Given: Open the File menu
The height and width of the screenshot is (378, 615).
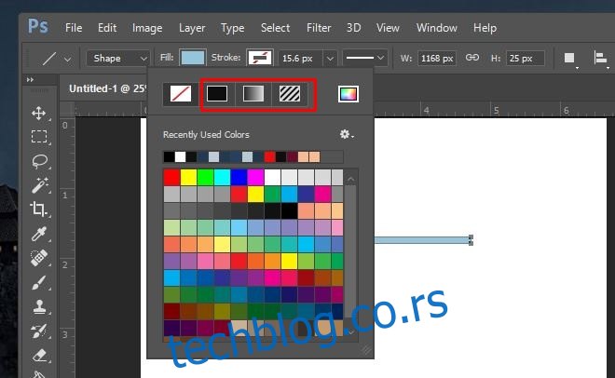Looking at the screenshot, I should 74,28.
